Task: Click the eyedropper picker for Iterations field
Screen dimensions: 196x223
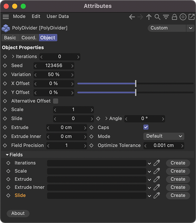Action: pos(157,163)
